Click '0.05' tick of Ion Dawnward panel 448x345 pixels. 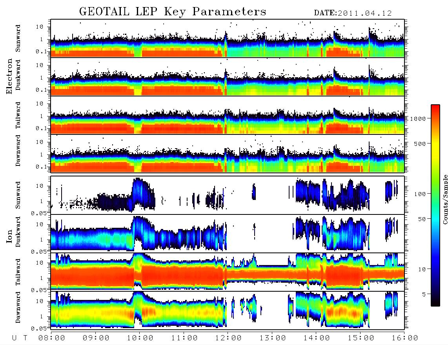click(40, 329)
